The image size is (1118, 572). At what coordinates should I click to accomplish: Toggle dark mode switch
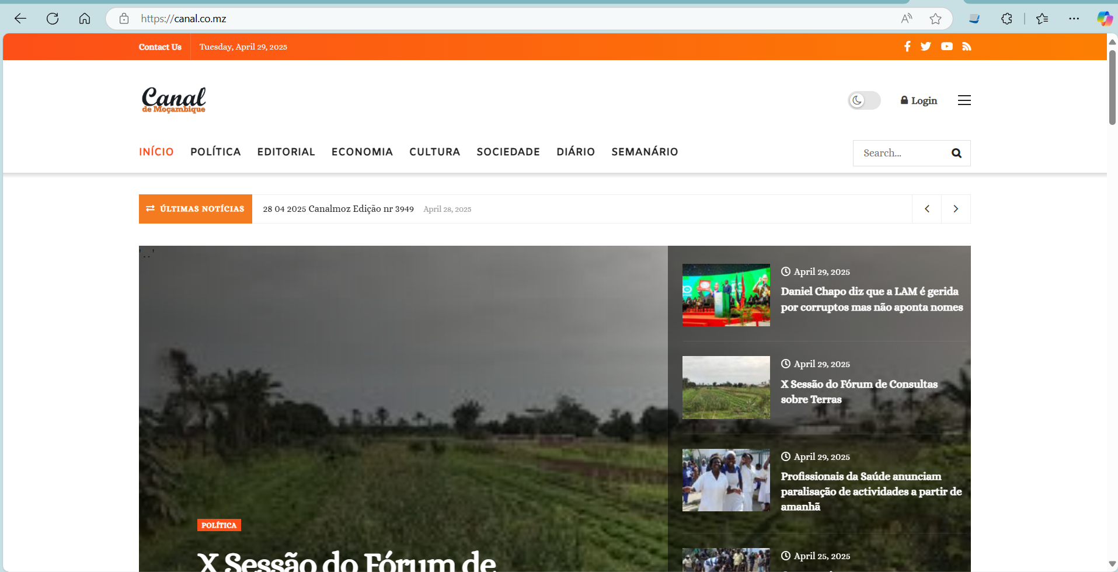point(864,100)
